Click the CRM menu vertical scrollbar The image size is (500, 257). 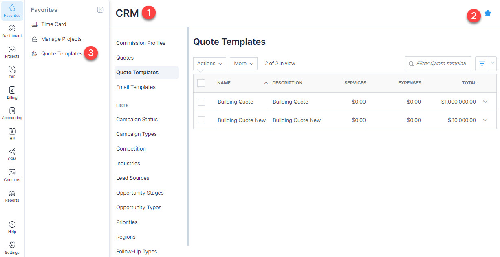point(188,136)
